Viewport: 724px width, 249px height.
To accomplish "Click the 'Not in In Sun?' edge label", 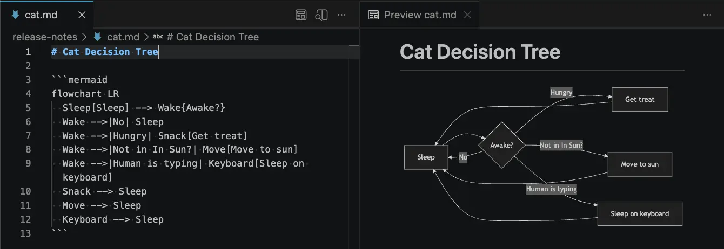I will pyautogui.click(x=561, y=146).
